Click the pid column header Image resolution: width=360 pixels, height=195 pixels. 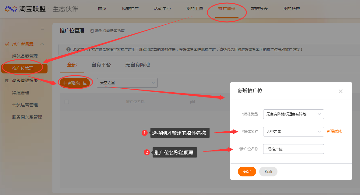click(x=192, y=102)
